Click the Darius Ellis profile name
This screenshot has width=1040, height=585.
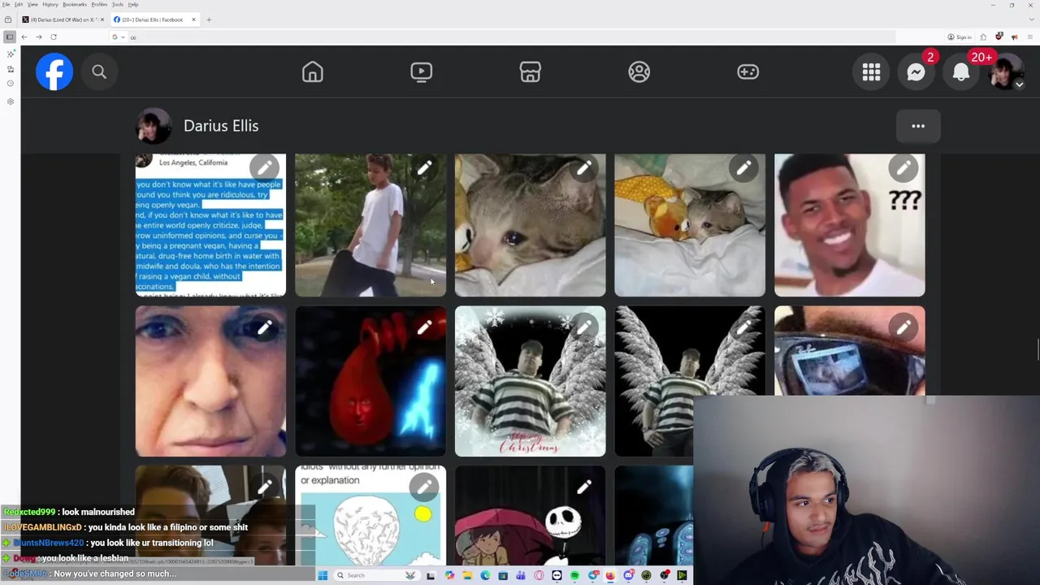pyautogui.click(x=221, y=126)
